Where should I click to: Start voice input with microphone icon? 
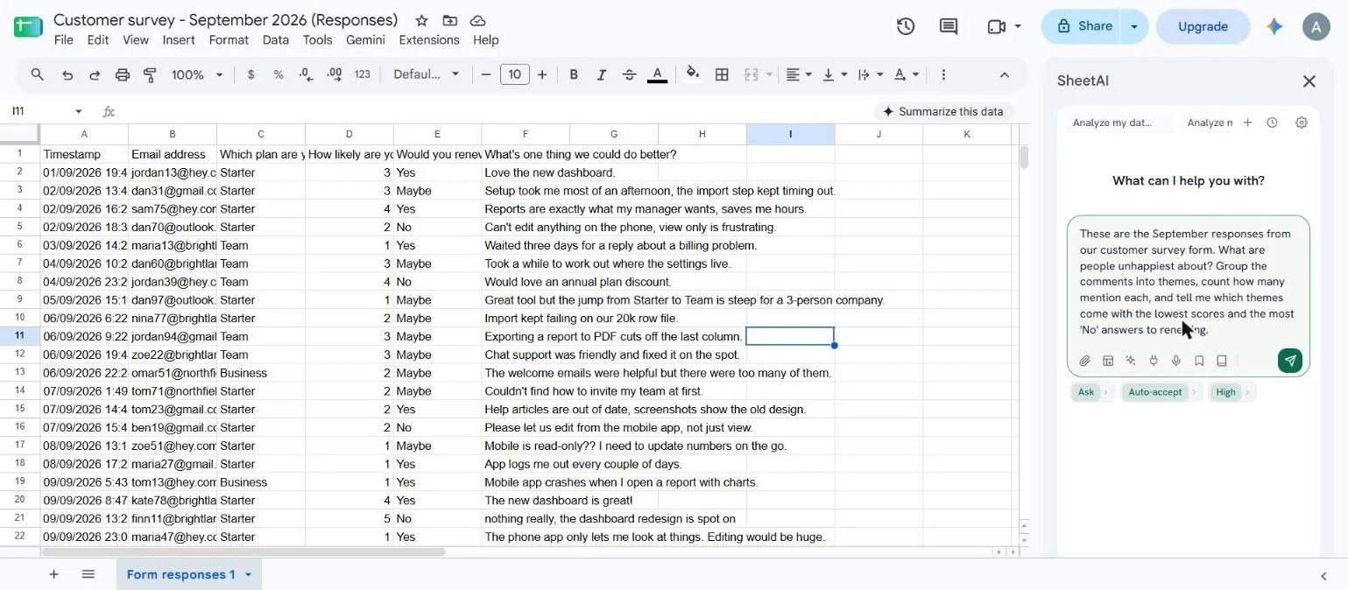(x=1176, y=361)
